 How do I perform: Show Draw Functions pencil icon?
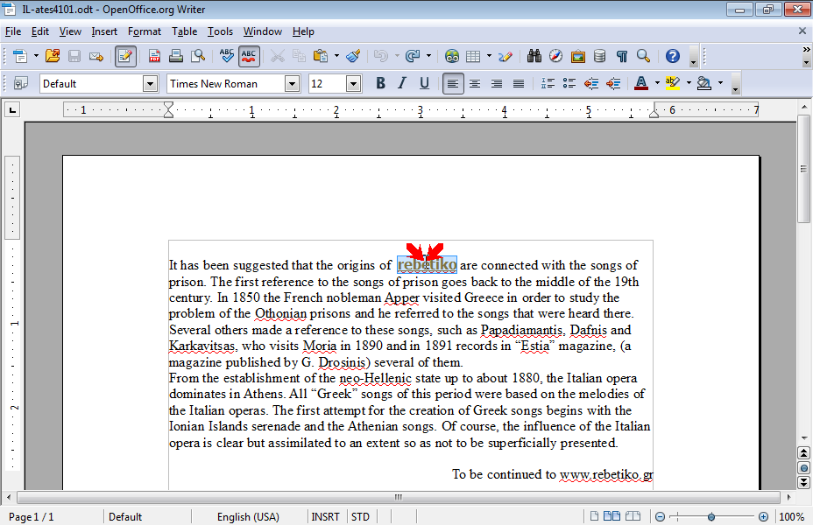pyautogui.click(x=505, y=56)
